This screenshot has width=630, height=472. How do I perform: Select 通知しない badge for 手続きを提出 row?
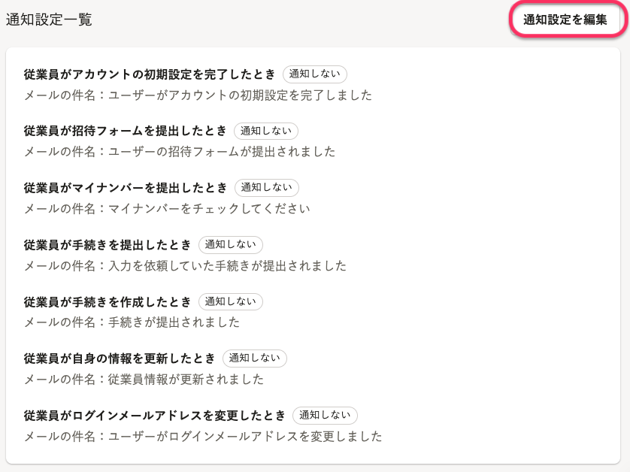pos(231,244)
